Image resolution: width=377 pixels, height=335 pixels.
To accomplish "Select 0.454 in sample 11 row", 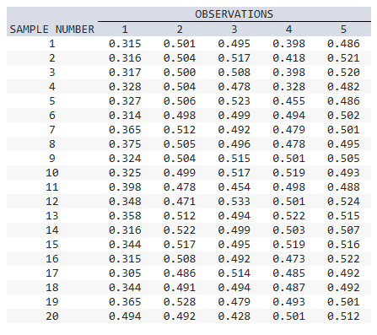I will tap(234, 187).
